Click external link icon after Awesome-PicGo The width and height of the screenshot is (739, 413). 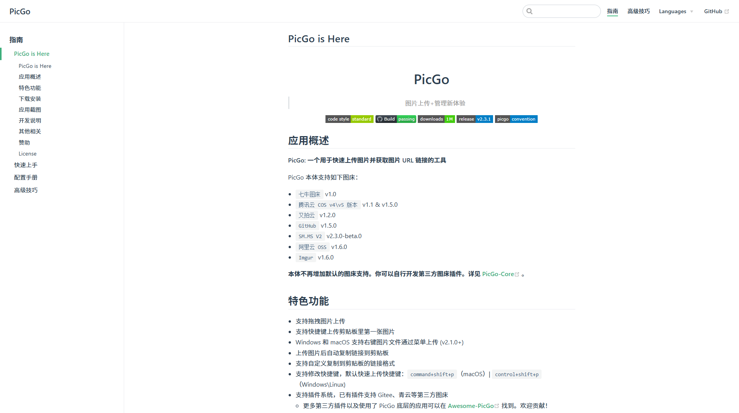click(x=497, y=406)
